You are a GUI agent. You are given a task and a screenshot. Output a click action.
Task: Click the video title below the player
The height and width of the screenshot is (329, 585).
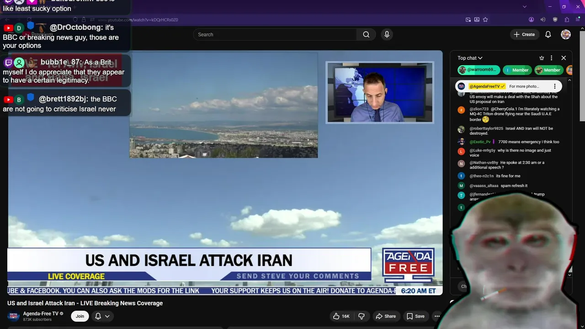[85, 303]
